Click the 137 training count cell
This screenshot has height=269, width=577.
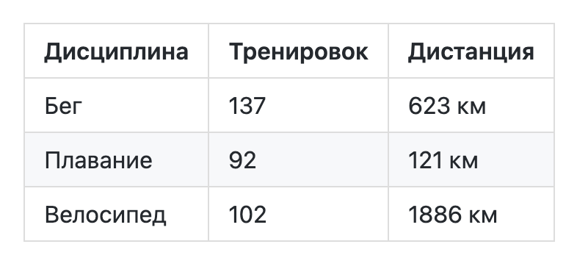coord(298,105)
